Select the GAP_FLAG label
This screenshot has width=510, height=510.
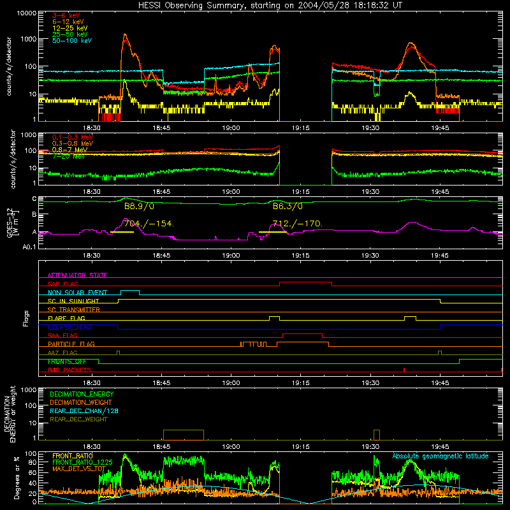tap(62, 284)
